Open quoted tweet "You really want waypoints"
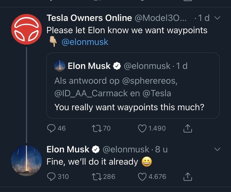Screen dimensions: 231x192 click(129, 107)
